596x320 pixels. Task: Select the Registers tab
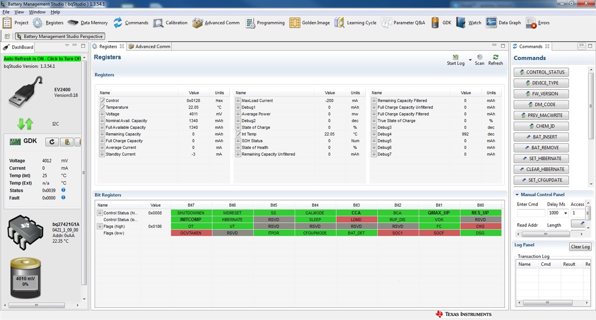tap(108, 46)
